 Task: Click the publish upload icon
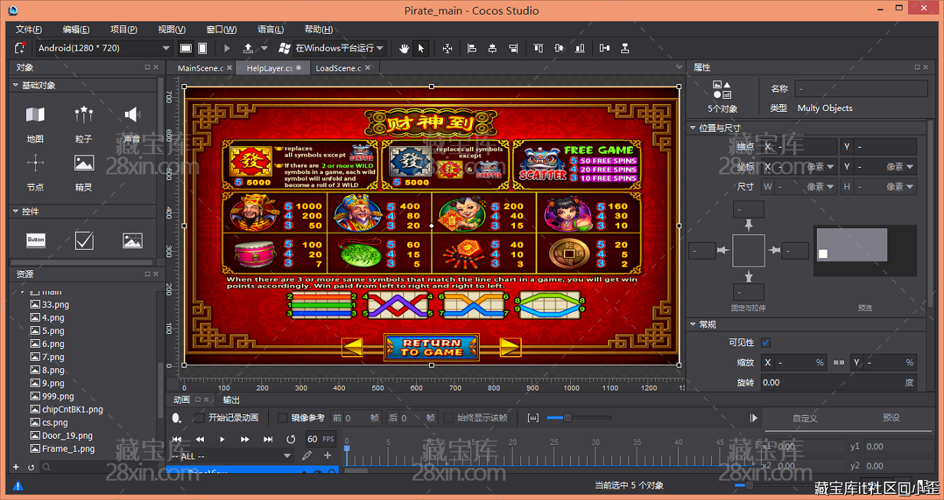pos(248,48)
